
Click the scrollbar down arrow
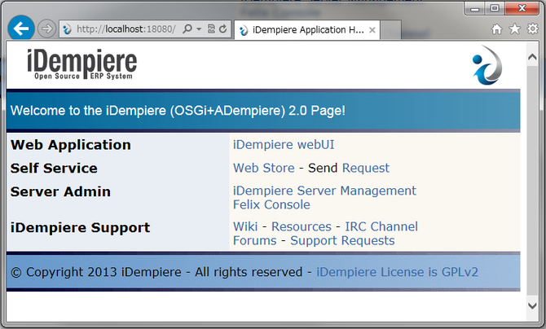pyautogui.click(x=532, y=306)
